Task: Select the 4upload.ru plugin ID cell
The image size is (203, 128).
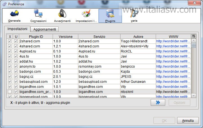Action: [36, 51]
